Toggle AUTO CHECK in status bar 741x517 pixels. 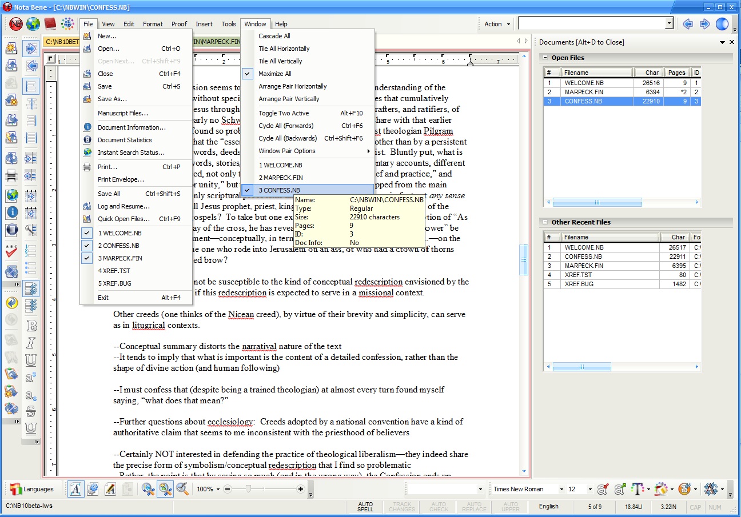coord(439,507)
